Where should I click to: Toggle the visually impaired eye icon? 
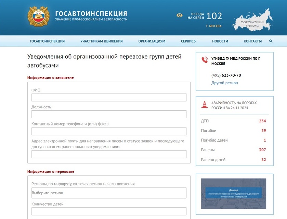[179, 15]
